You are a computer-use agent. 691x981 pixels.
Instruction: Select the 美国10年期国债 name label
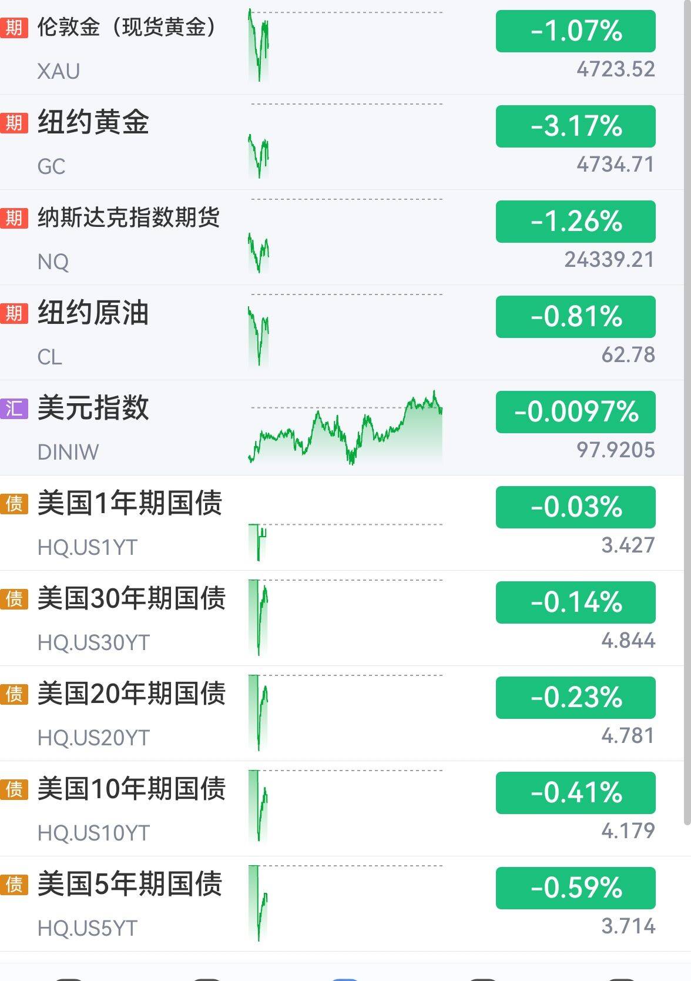point(131,789)
